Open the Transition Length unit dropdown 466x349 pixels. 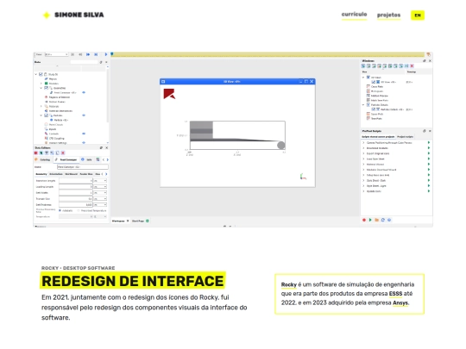(100, 180)
